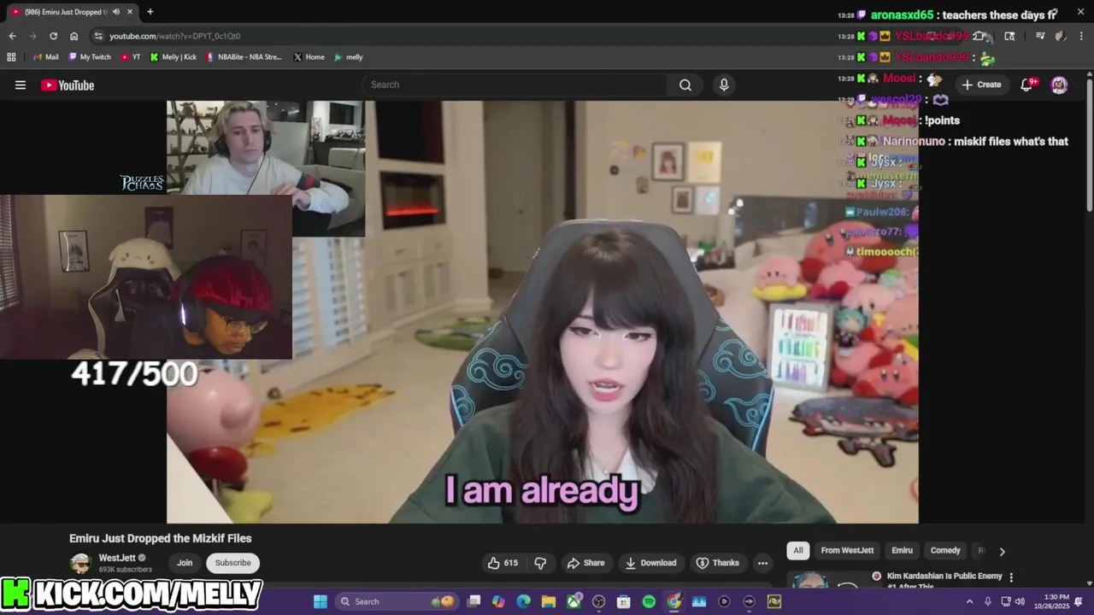Like the video with thumbs up
The height and width of the screenshot is (615, 1094).
[503, 563]
